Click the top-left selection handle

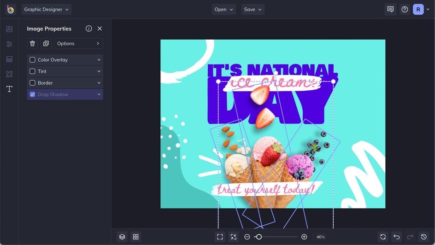click(x=218, y=82)
